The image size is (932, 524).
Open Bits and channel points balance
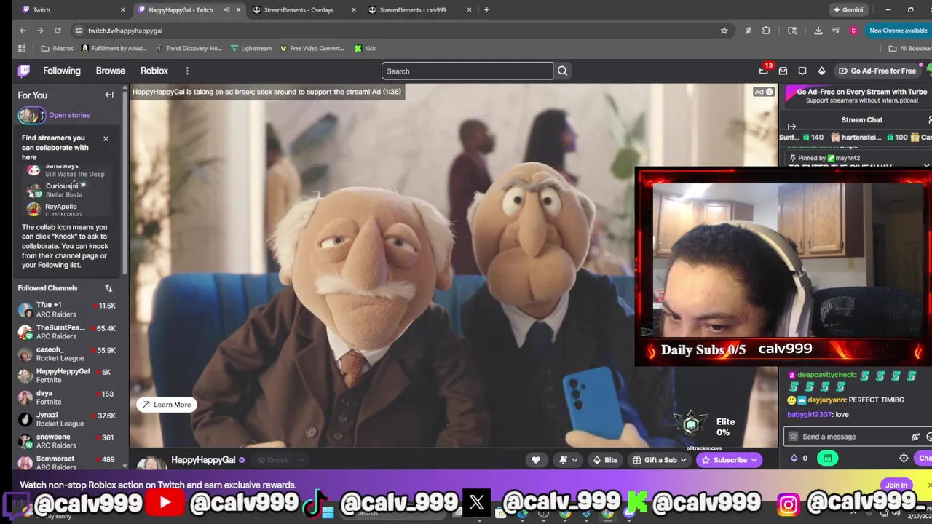[799, 458]
